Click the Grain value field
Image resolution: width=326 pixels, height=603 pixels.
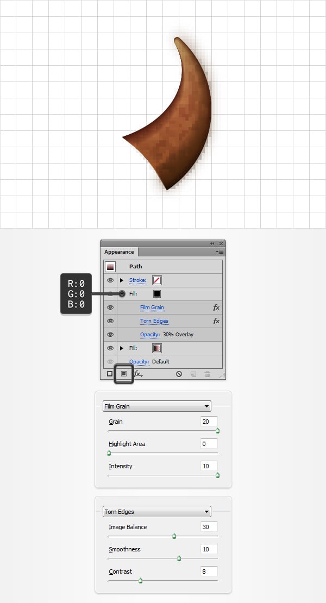[x=209, y=422]
